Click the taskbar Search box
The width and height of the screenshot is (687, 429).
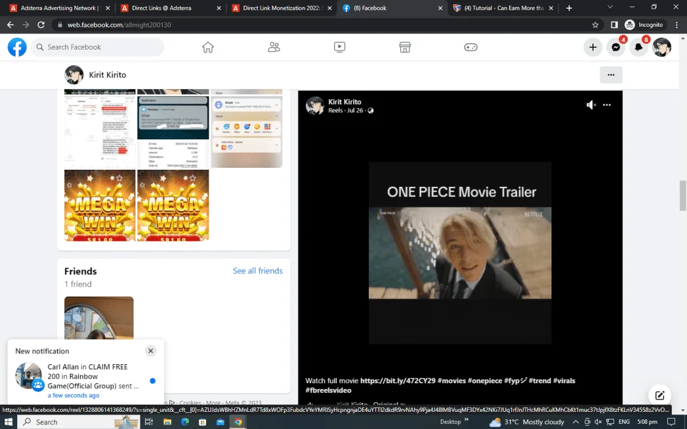tap(79, 422)
